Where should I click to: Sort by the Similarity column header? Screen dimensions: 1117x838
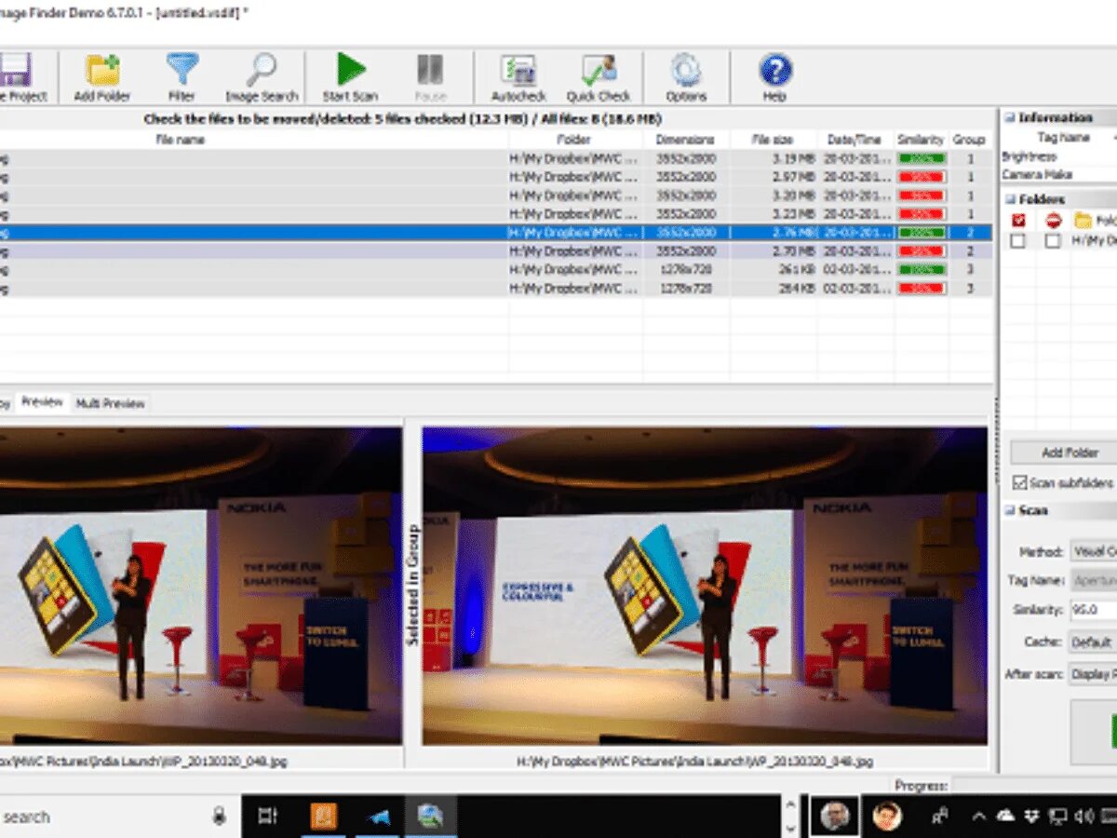[x=921, y=140]
